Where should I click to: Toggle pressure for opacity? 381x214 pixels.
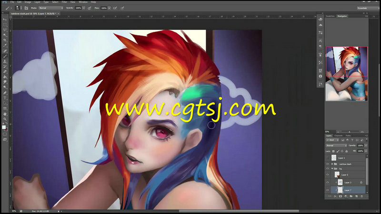(90, 8)
